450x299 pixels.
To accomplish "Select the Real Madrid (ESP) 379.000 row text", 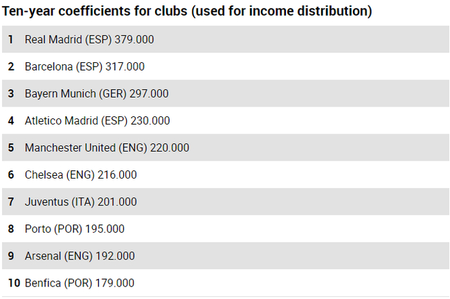I will [x=89, y=39].
